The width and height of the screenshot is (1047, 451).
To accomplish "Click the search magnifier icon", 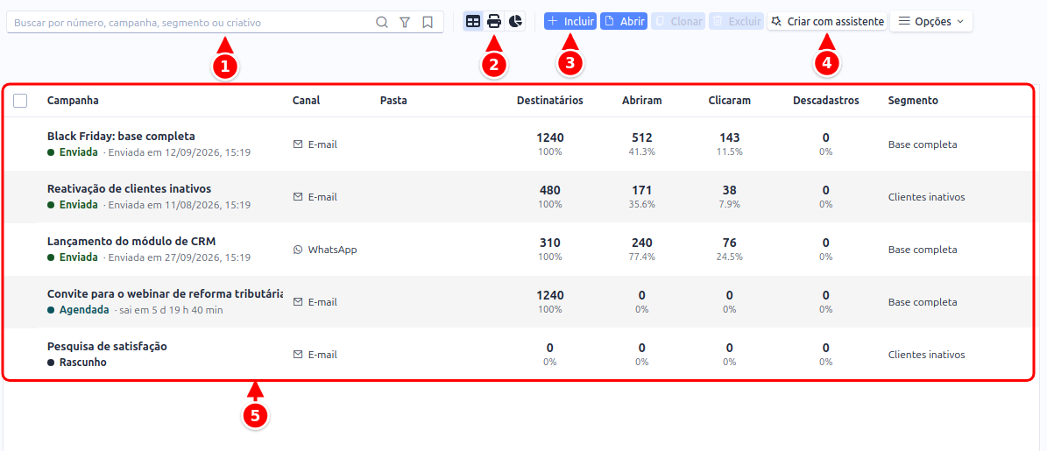I will point(382,22).
